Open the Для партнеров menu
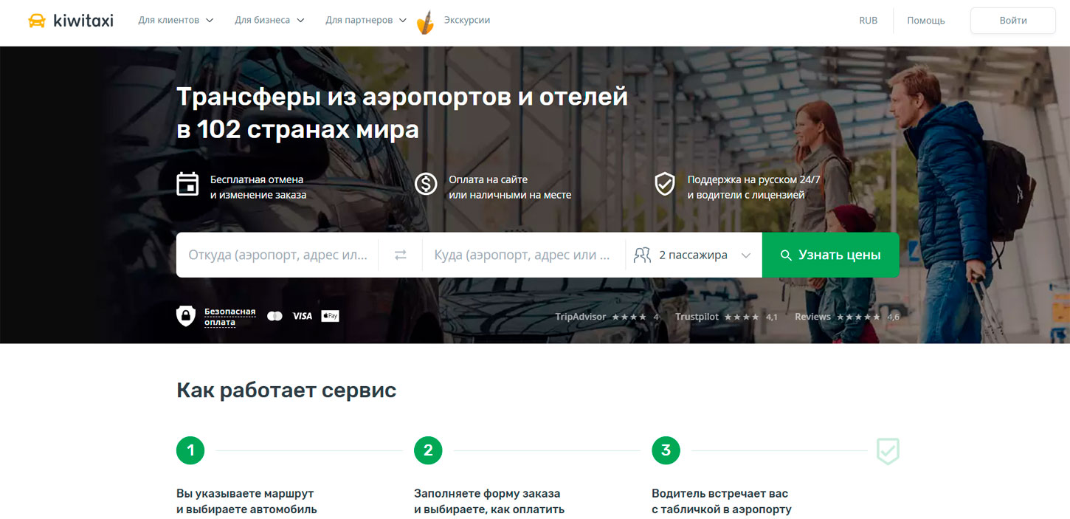 [366, 20]
